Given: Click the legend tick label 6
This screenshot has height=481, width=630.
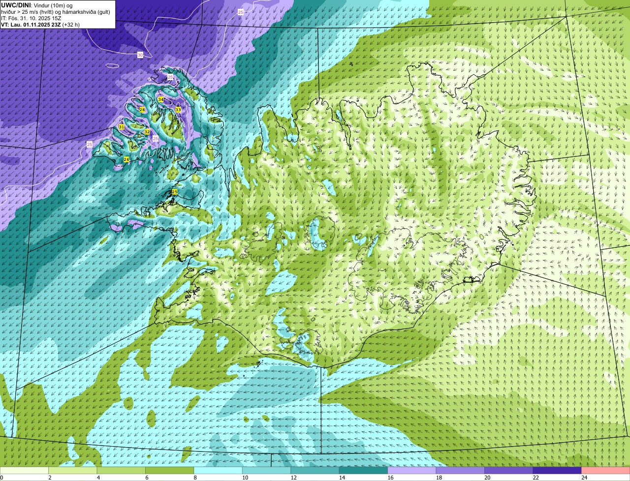Looking at the screenshot, I should pyautogui.click(x=147, y=478).
